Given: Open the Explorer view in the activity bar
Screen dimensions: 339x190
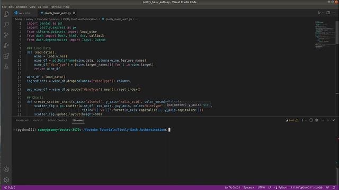Looking at the screenshot, I should [6, 14].
